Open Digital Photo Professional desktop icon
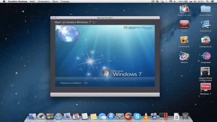217x122 pixels. (205, 72)
